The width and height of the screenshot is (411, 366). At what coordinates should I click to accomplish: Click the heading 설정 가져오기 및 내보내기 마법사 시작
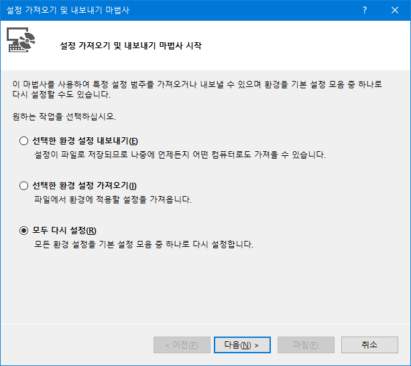coord(131,45)
